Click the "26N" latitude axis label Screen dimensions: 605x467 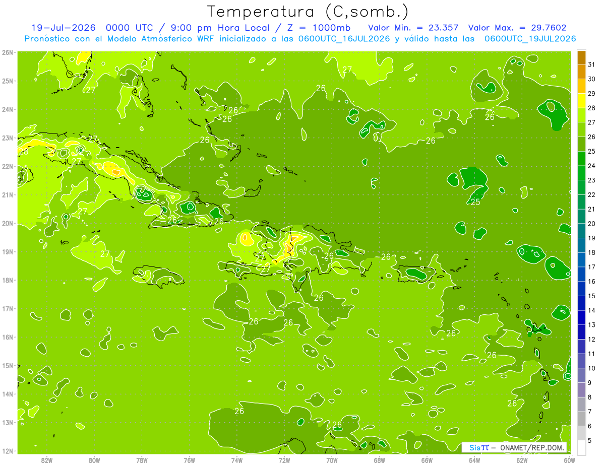pyautogui.click(x=8, y=52)
